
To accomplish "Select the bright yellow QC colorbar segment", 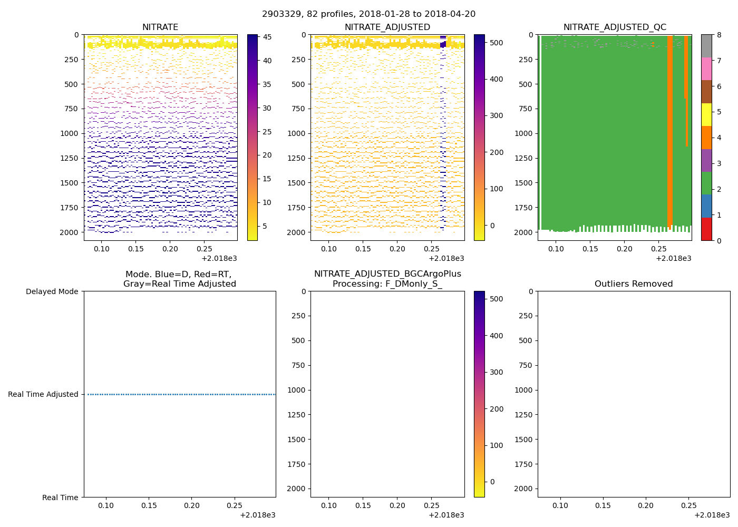I will tap(706, 114).
